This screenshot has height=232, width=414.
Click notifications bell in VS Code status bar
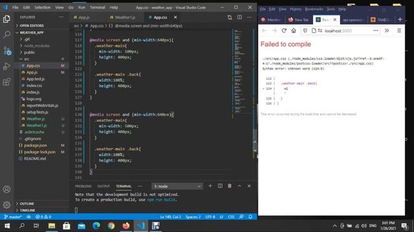[x=250, y=217]
